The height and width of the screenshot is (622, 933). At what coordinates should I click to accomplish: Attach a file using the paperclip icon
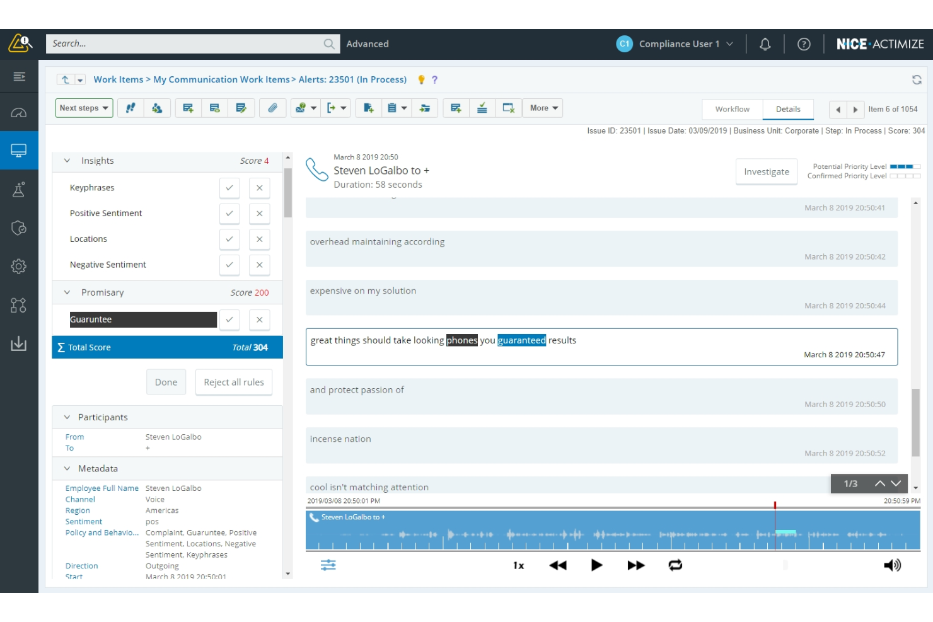pyautogui.click(x=273, y=108)
